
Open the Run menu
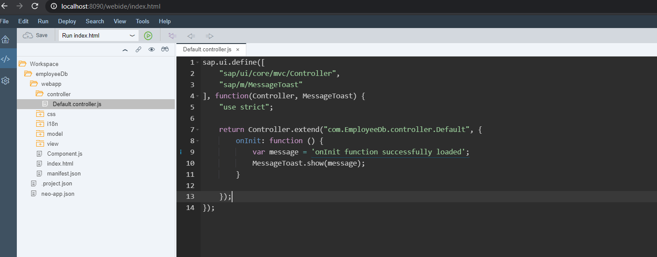coord(43,21)
